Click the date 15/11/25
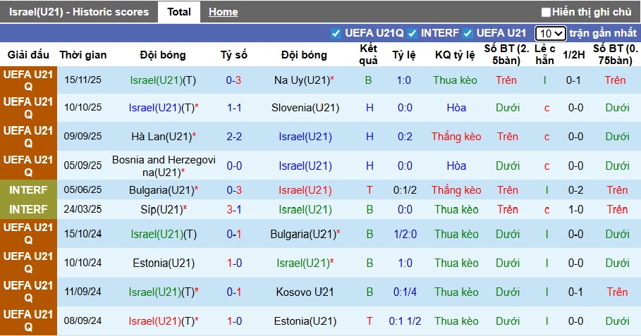641x336 pixels. pyautogui.click(x=83, y=80)
